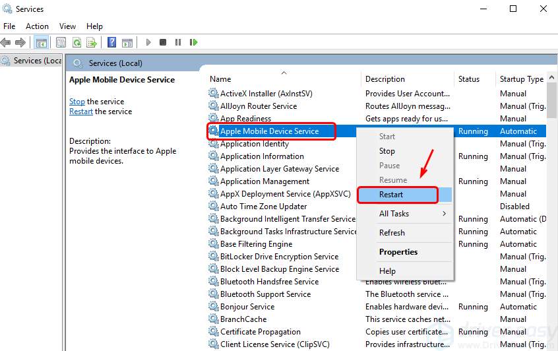Click the gear icon beside Auto Time Zone Updater

(x=213, y=206)
